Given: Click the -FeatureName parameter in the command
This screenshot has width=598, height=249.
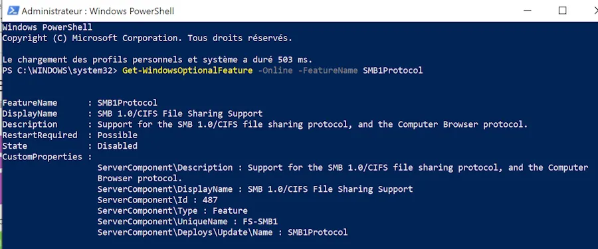Looking at the screenshot, I should pos(328,70).
